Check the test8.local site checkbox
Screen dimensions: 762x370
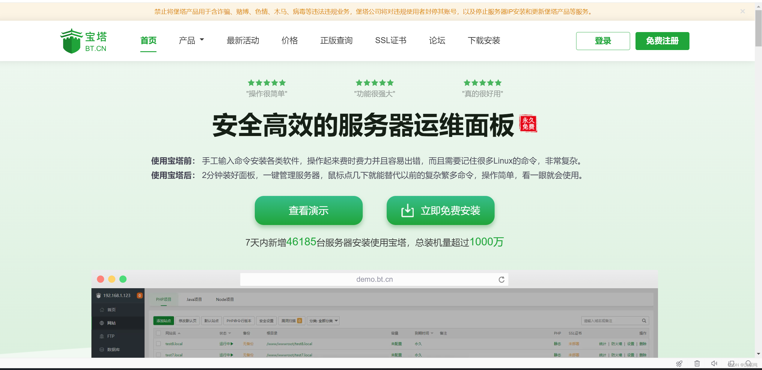[159, 344]
